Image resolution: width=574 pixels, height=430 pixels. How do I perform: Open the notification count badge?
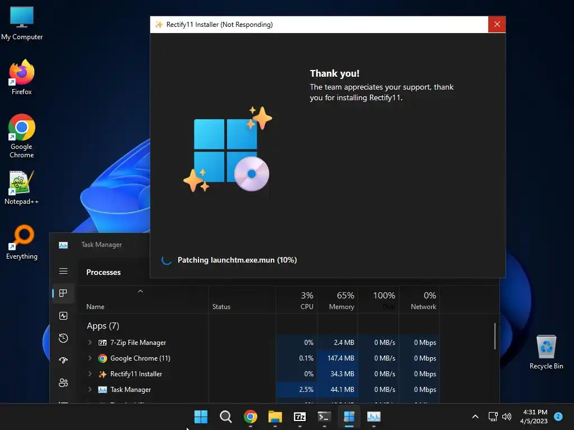[558, 416]
